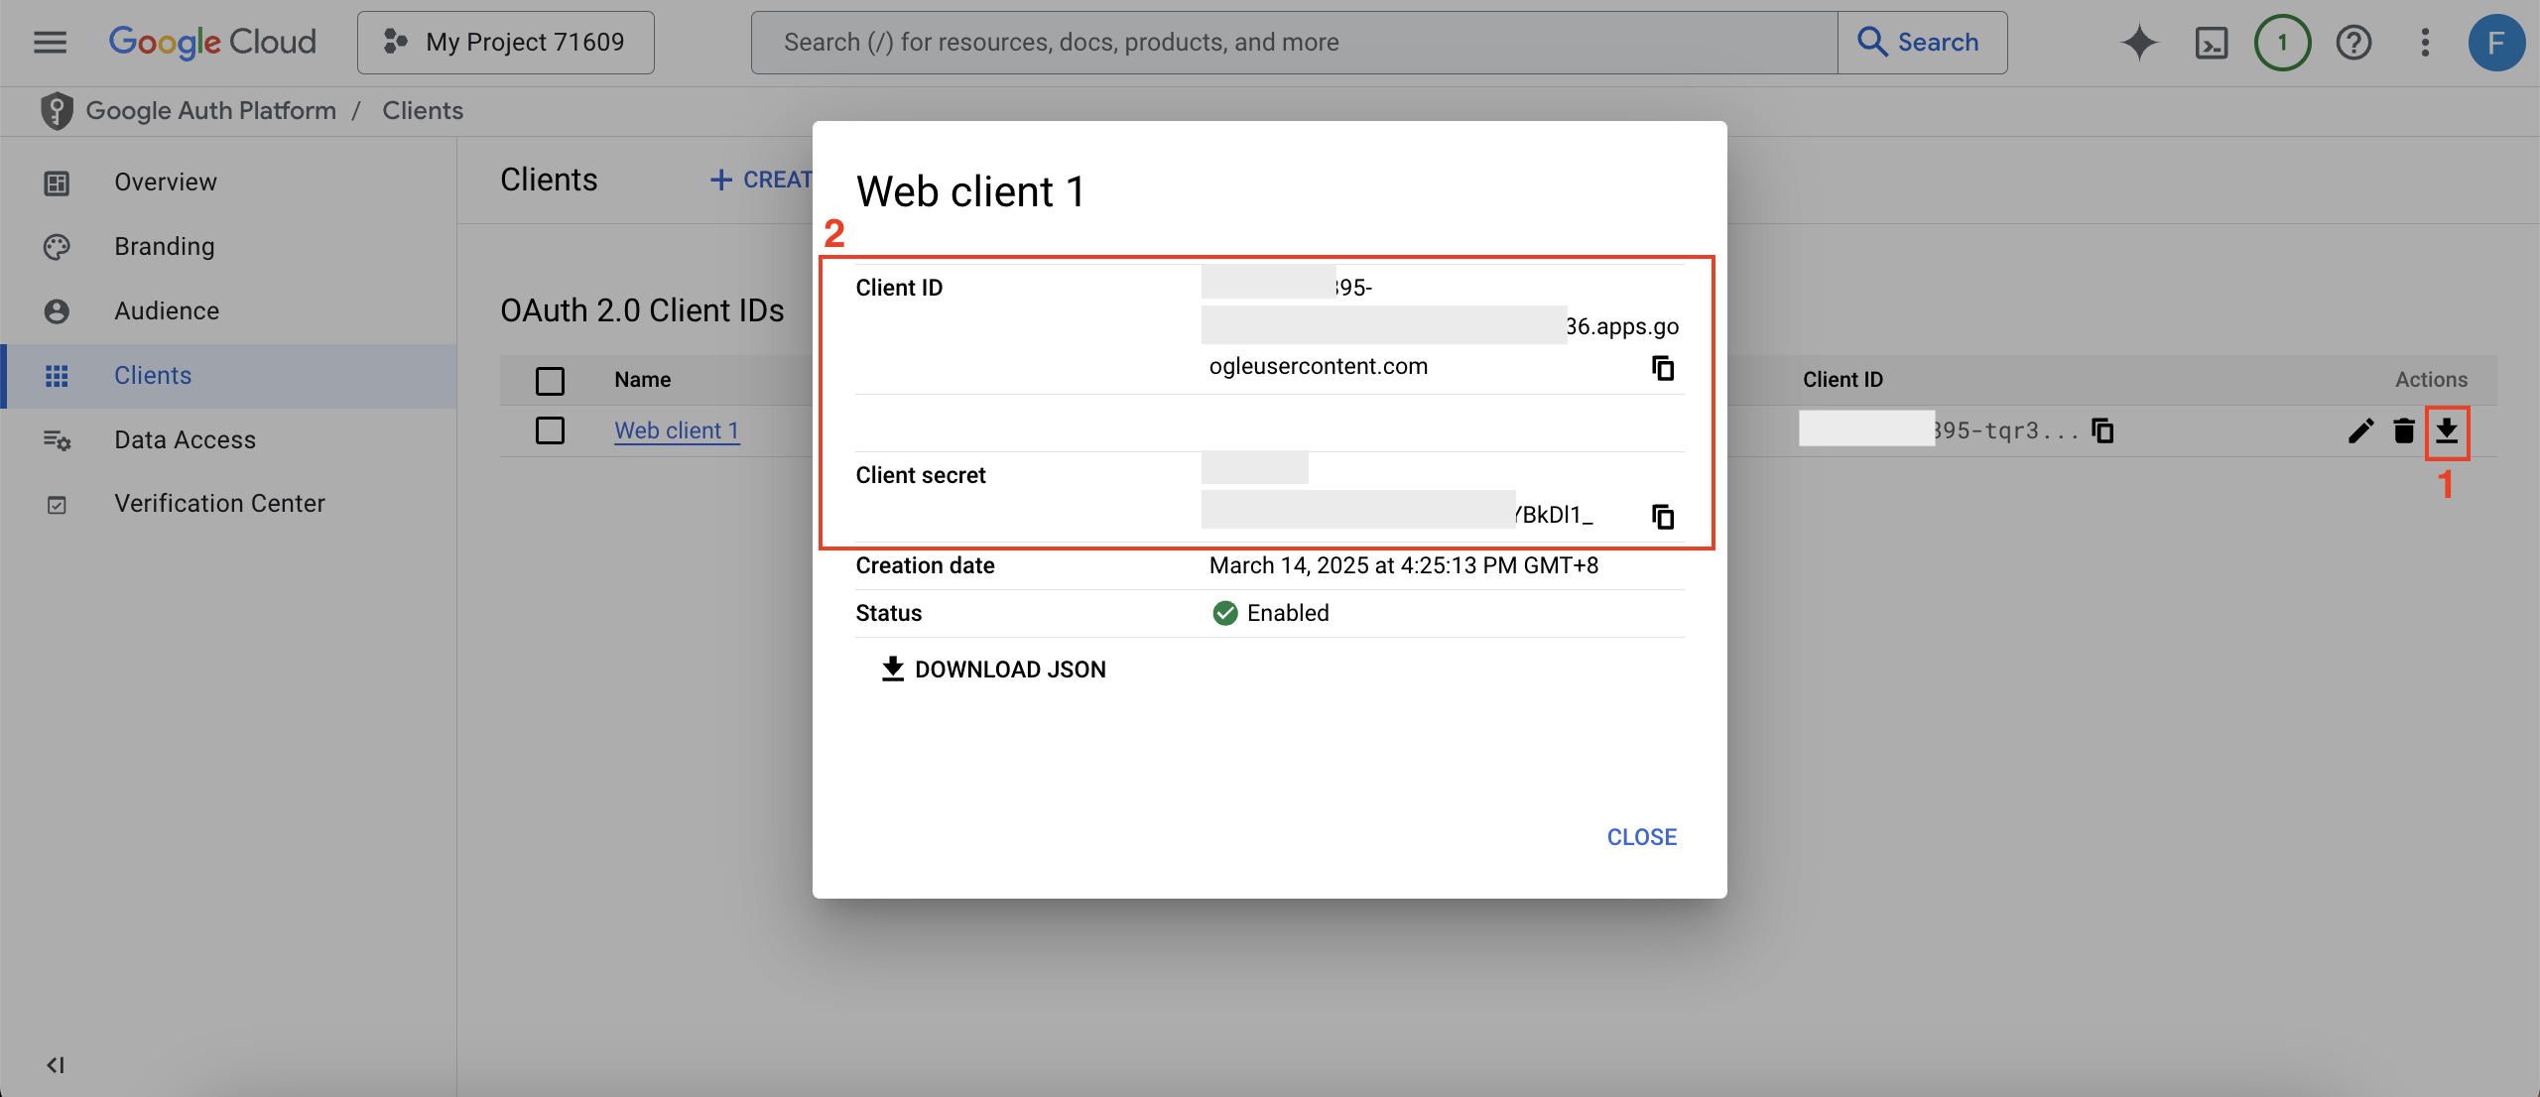The height and width of the screenshot is (1097, 2540).
Task: Delete Web client 1 with trash icon
Action: pos(2404,430)
